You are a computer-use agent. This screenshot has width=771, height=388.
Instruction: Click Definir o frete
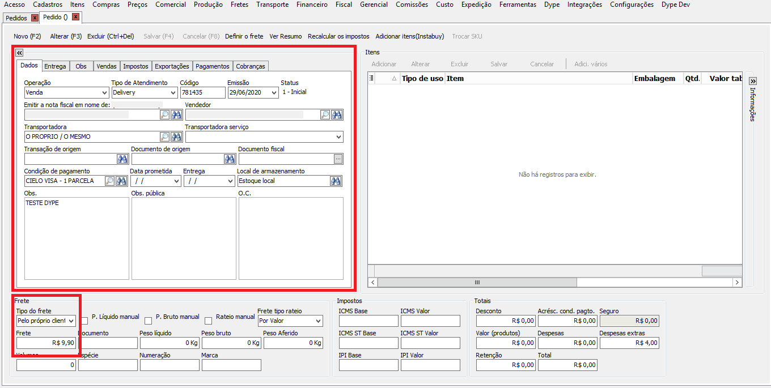tap(244, 36)
